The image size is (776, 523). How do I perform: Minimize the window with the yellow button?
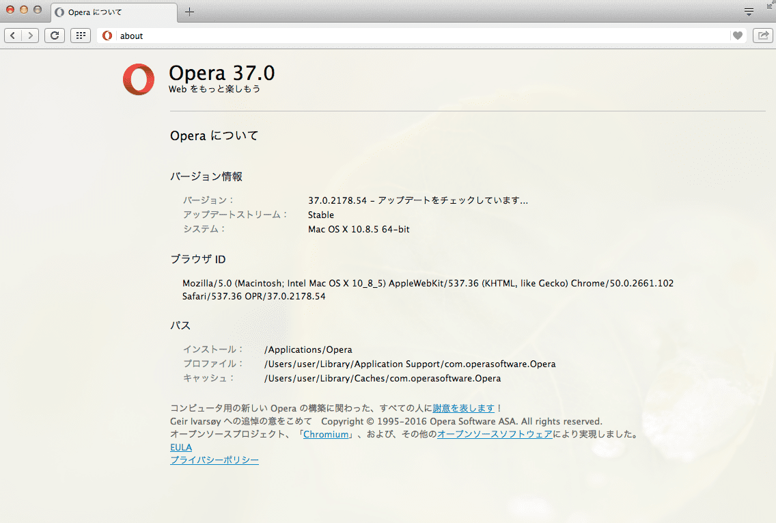click(x=24, y=10)
